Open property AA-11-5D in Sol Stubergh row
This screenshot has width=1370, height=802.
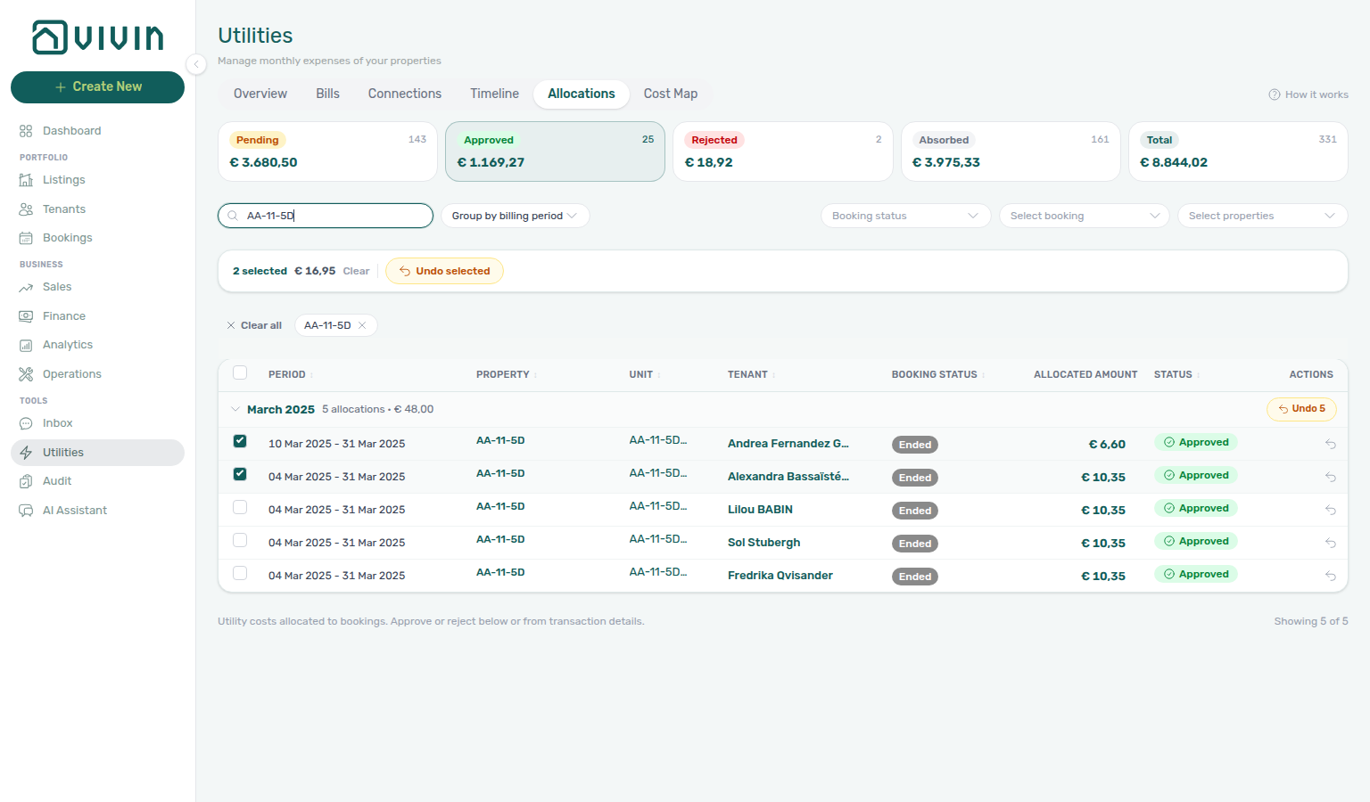click(x=500, y=540)
